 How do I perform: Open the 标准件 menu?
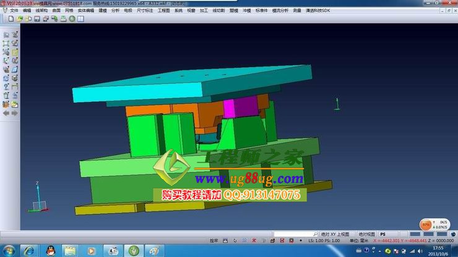[261, 11]
